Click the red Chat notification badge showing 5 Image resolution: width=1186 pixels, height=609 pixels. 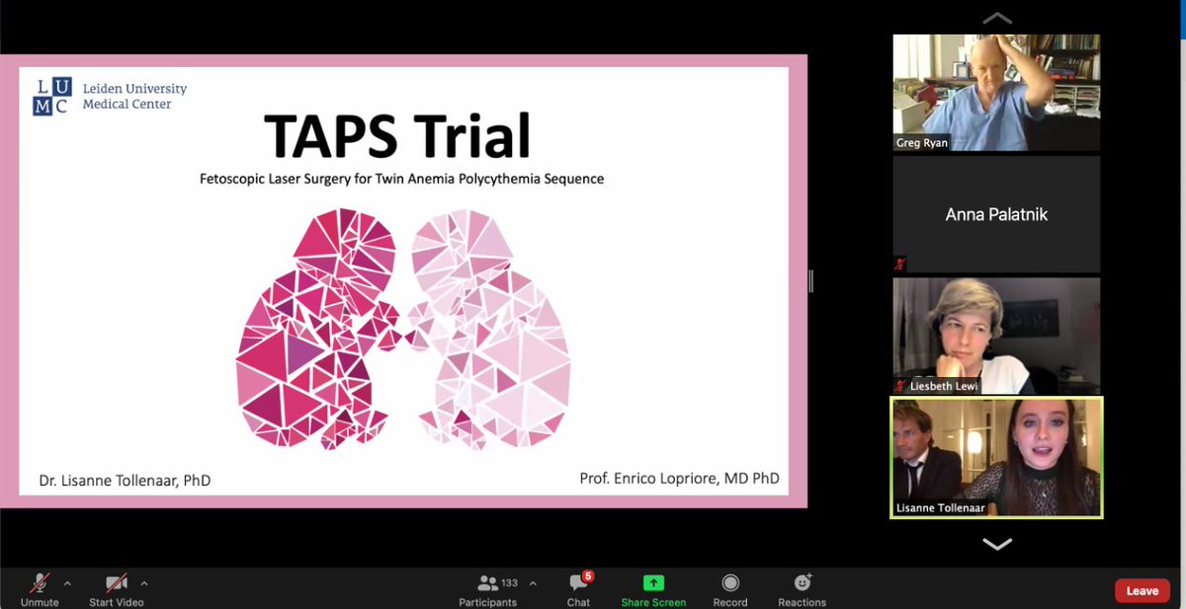tap(588, 575)
